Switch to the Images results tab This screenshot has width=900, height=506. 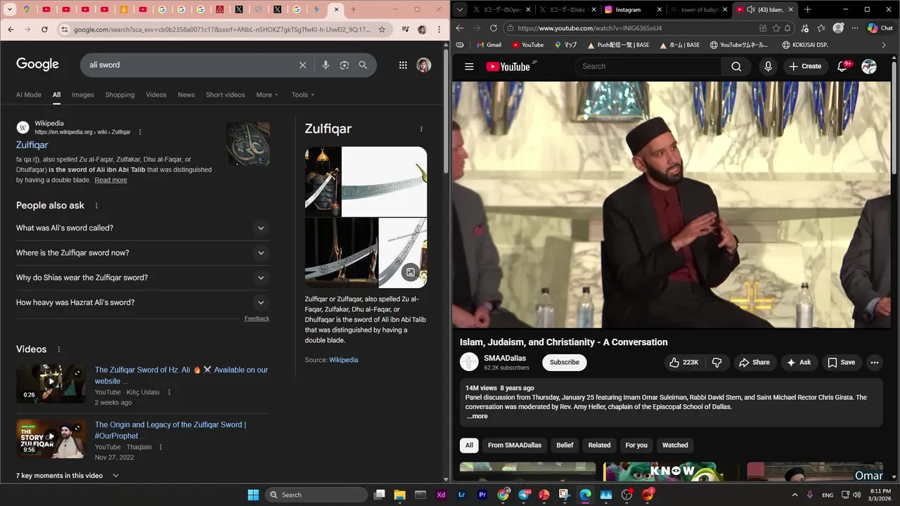pos(82,95)
